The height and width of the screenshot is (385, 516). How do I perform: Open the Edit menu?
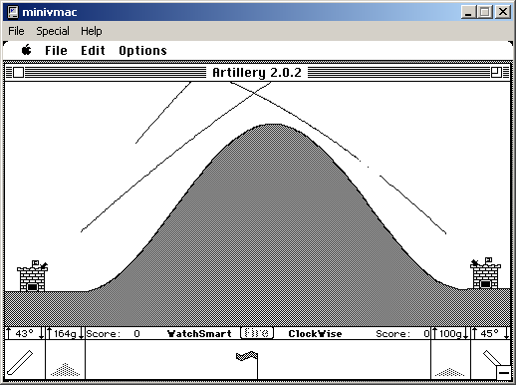pyautogui.click(x=93, y=51)
